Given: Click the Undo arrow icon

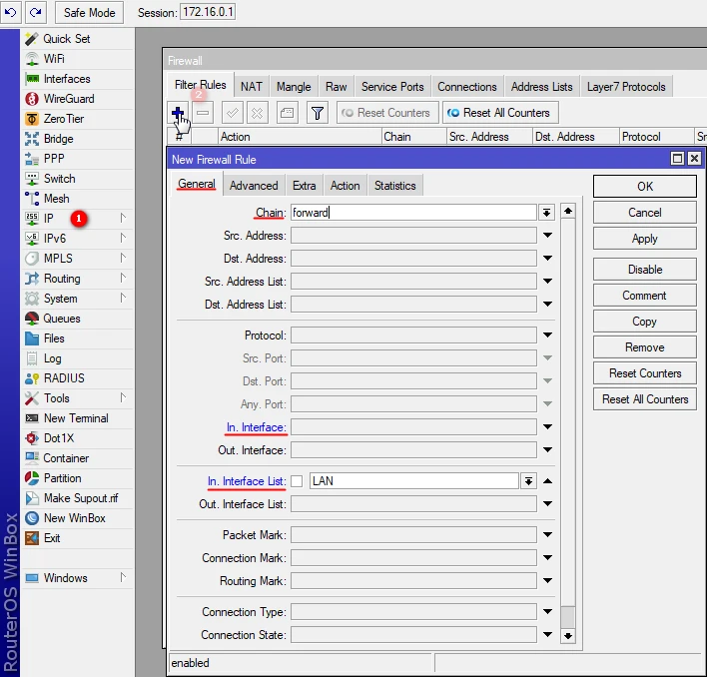Looking at the screenshot, I should (x=10, y=12).
